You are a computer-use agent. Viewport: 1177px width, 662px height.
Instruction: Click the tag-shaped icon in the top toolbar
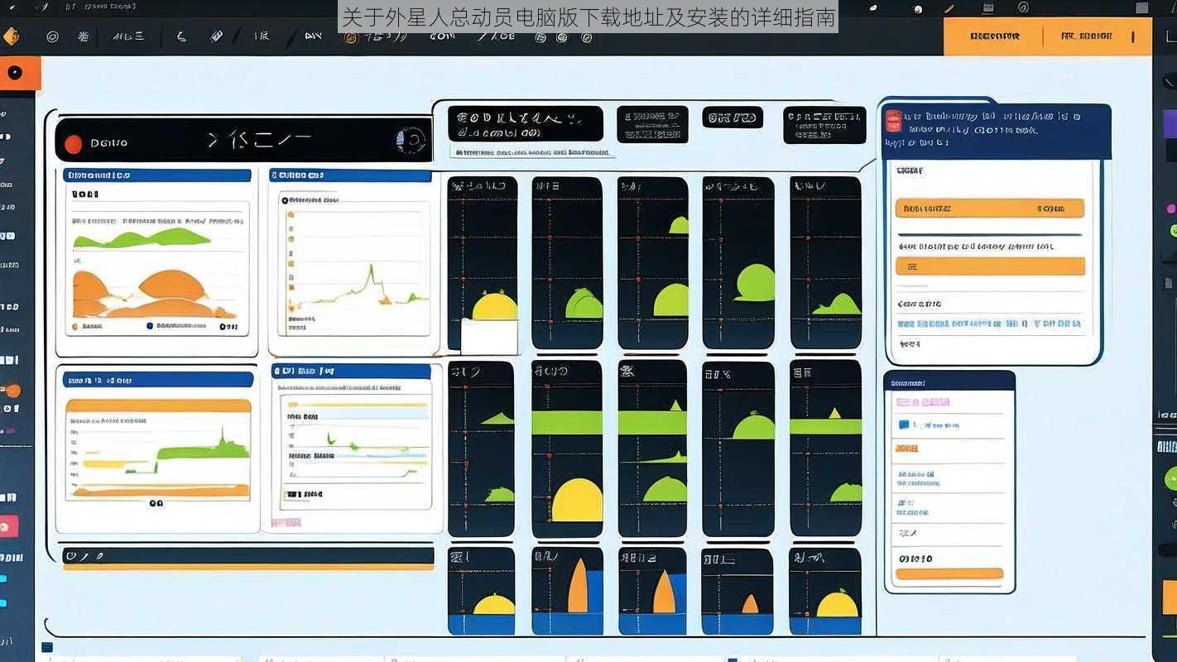(216, 36)
